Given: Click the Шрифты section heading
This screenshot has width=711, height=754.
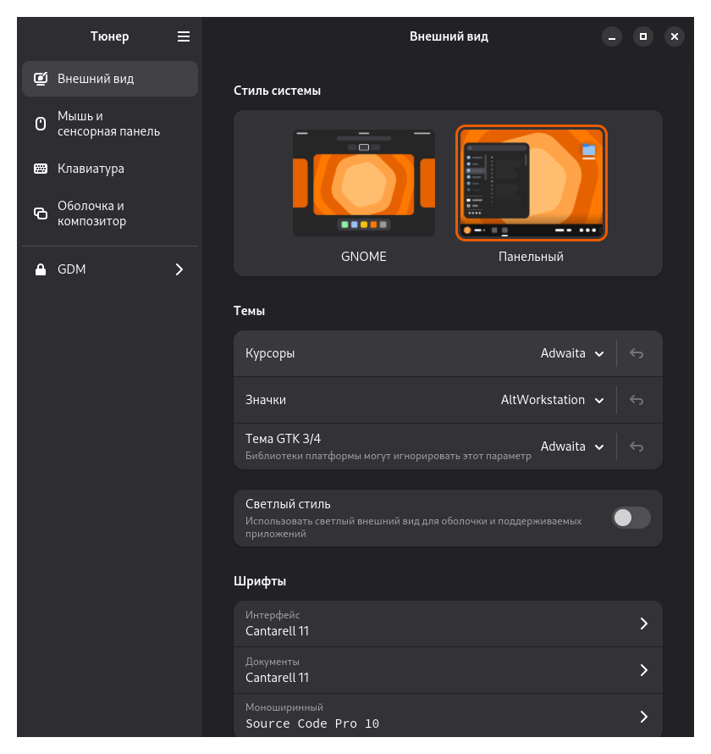Looking at the screenshot, I should [x=260, y=581].
